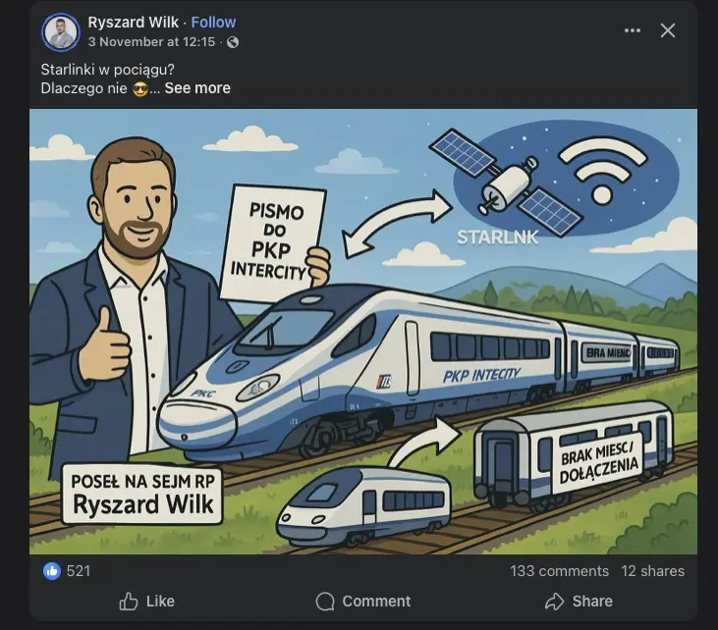Click the Comment button label
The height and width of the screenshot is (630, 718).
[376, 602]
